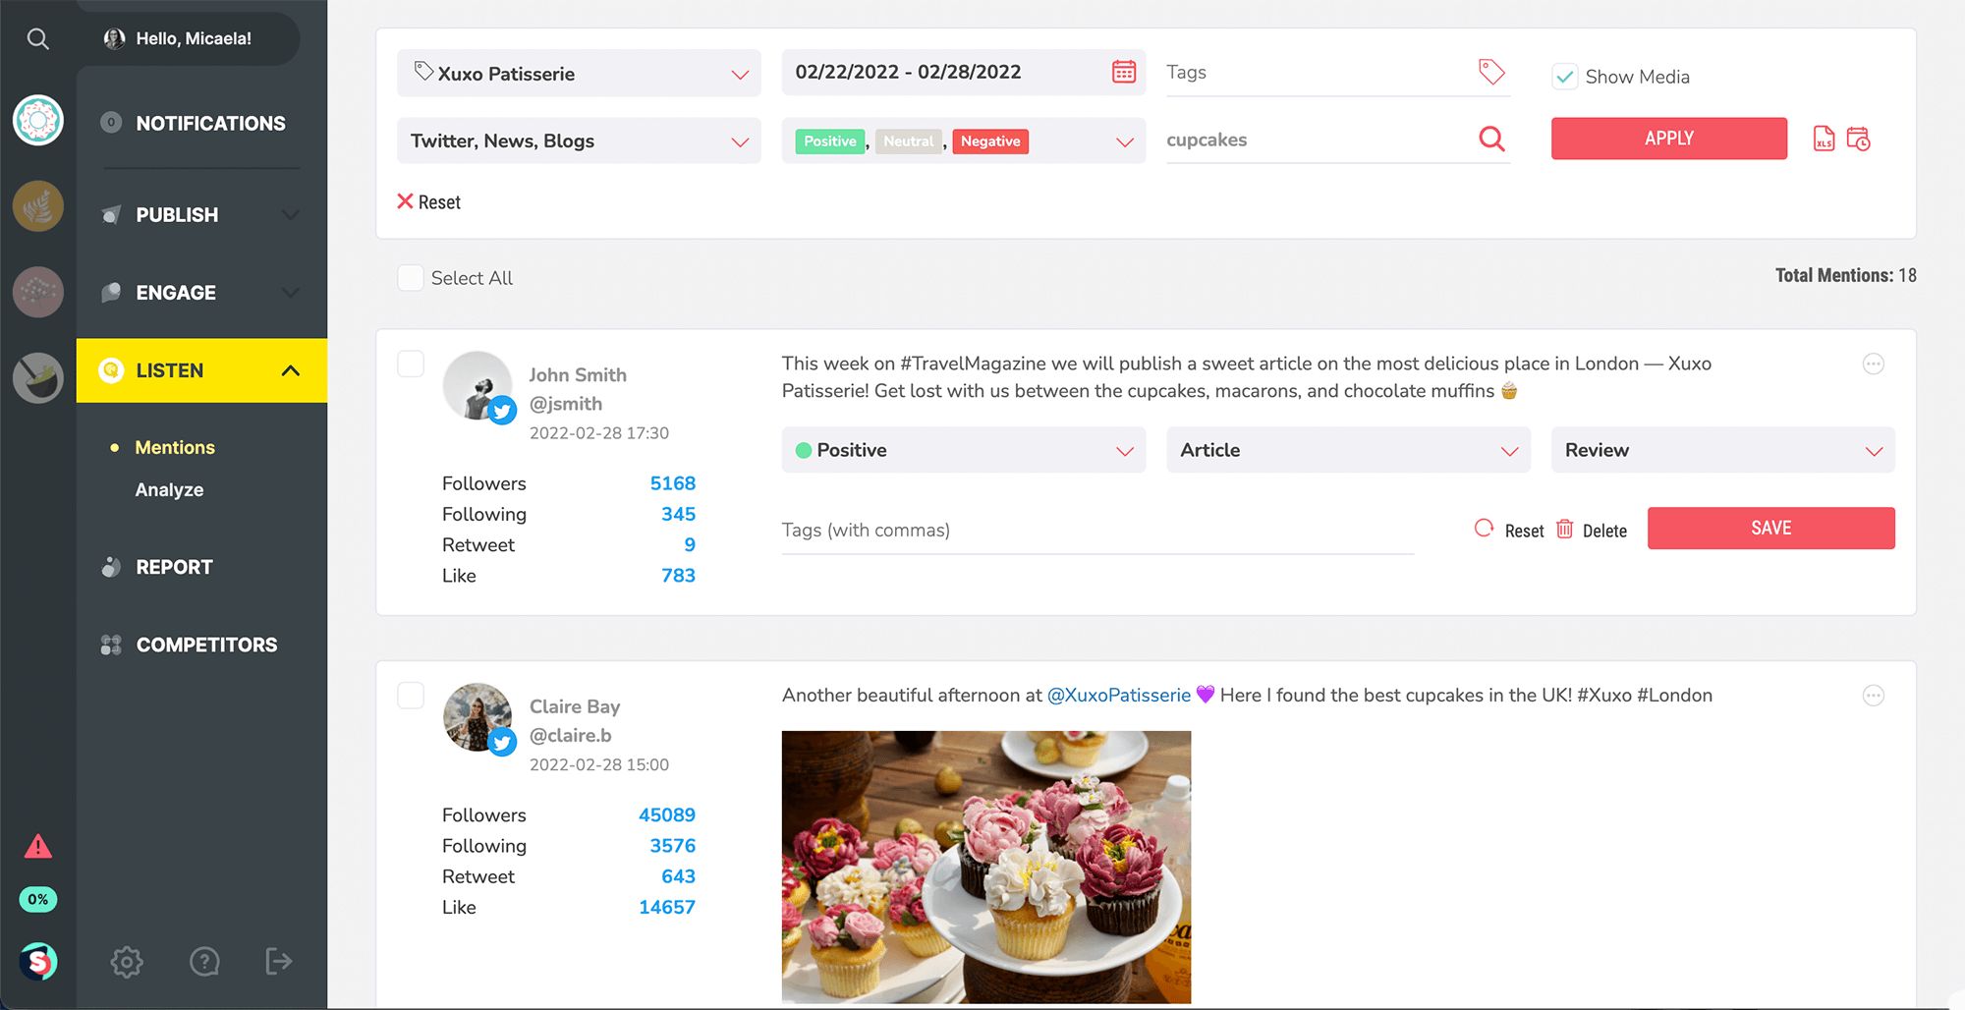Export mentions to XLS file icon
Viewport: 1965px width, 1010px height.
[x=1824, y=140]
